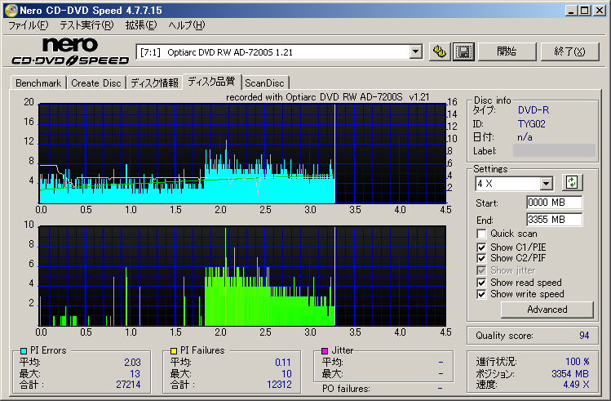Open the テスト実行(R) menu

86,25
